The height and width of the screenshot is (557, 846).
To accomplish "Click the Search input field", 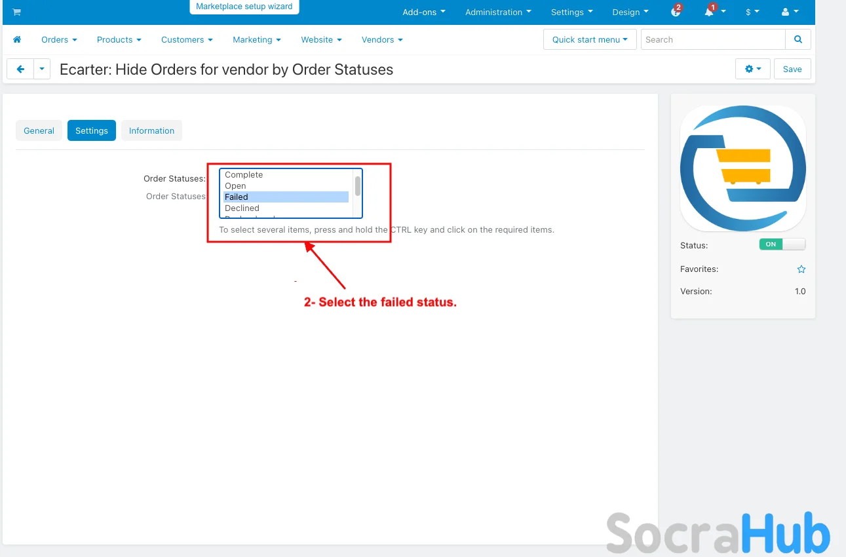I will 713,39.
